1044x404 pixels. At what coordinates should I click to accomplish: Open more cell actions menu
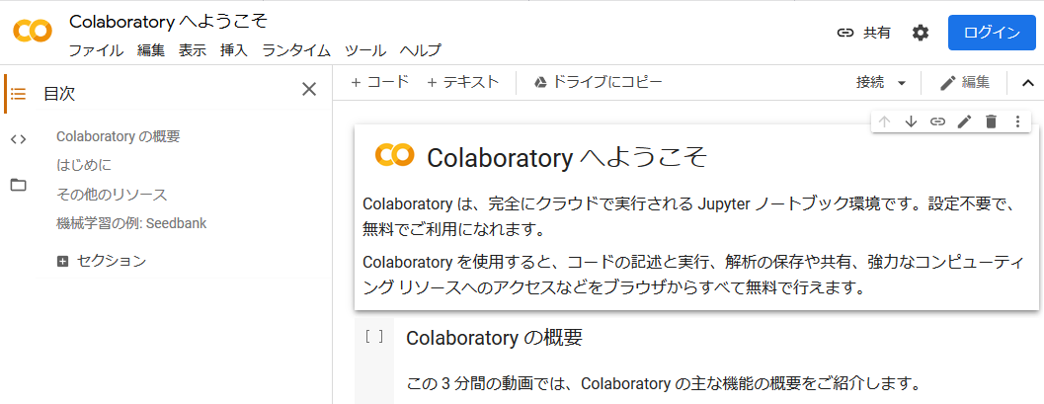pos(1017,121)
